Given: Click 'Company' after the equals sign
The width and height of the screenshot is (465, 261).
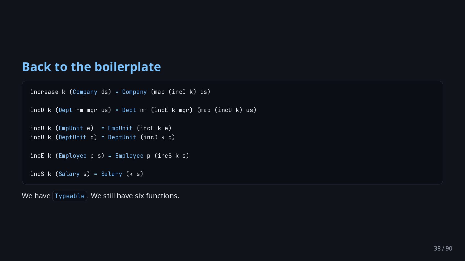Looking at the screenshot, I should tap(134, 92).
